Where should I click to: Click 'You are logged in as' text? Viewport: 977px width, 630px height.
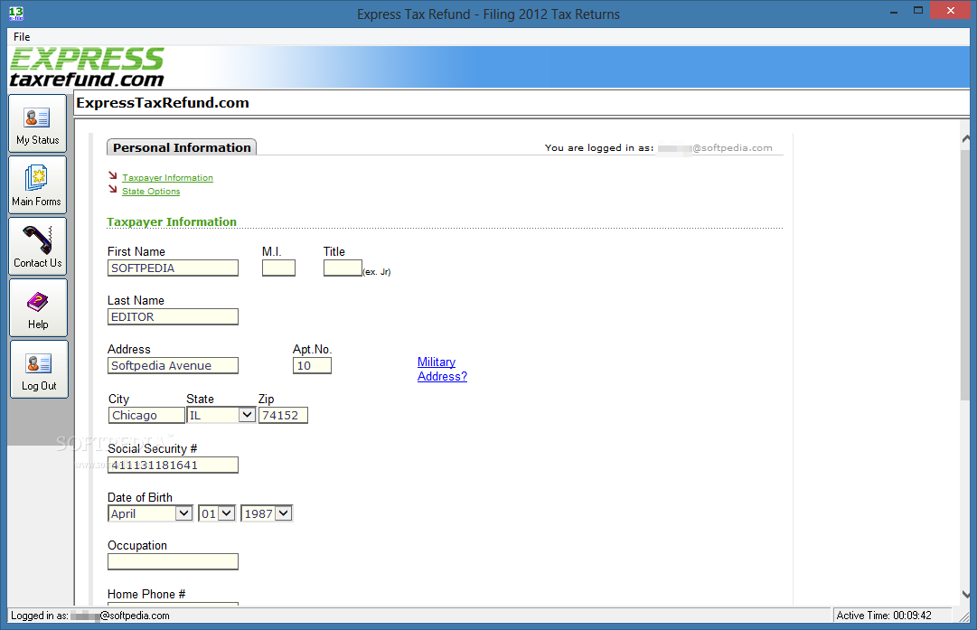599,147
